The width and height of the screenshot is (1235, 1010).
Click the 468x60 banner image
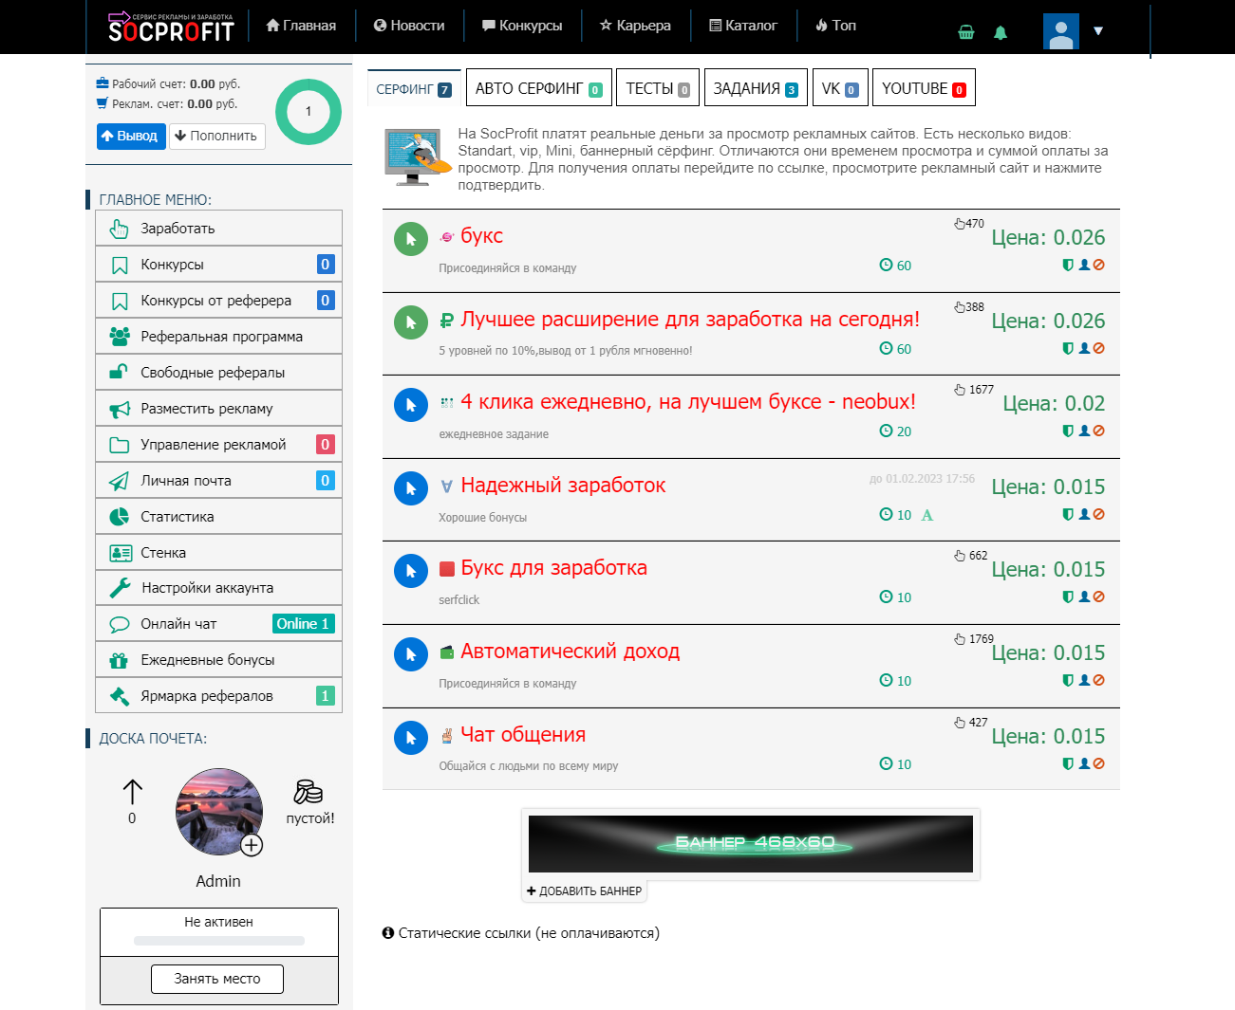[751, 844]
